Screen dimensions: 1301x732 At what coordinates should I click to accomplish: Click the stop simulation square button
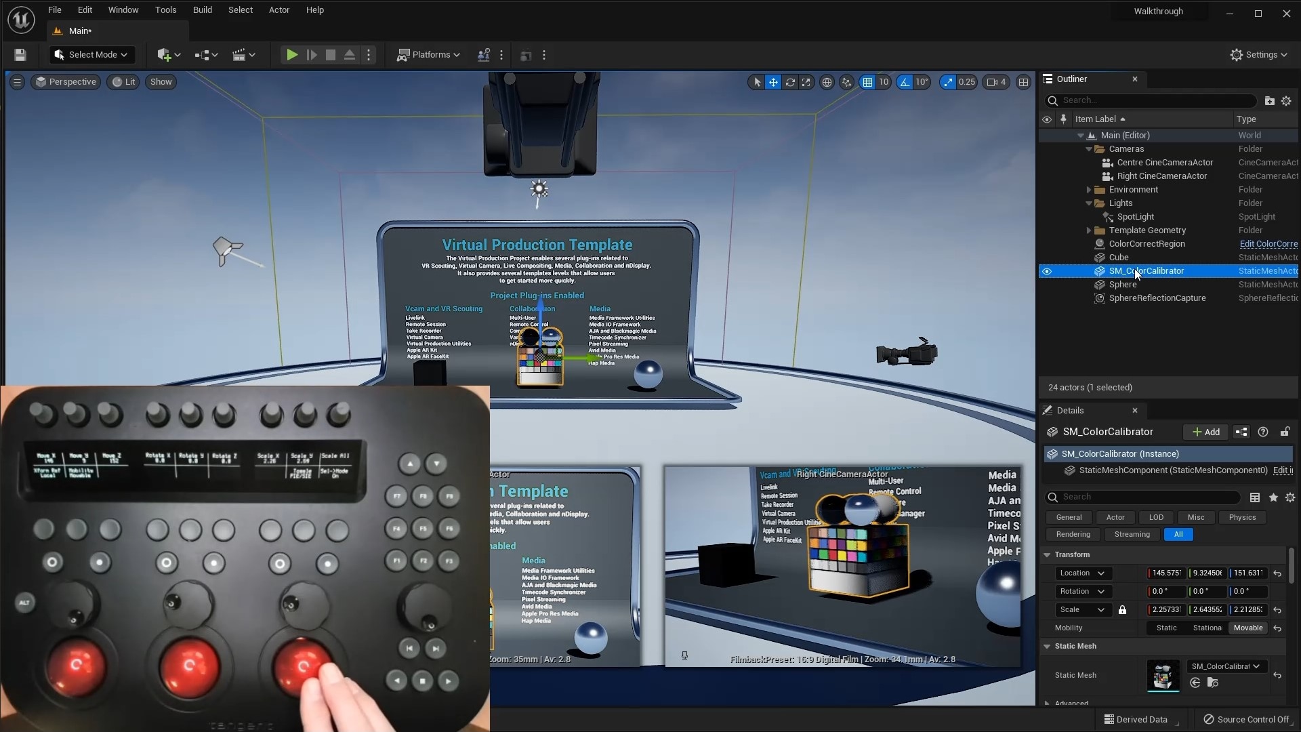(331, 55)
